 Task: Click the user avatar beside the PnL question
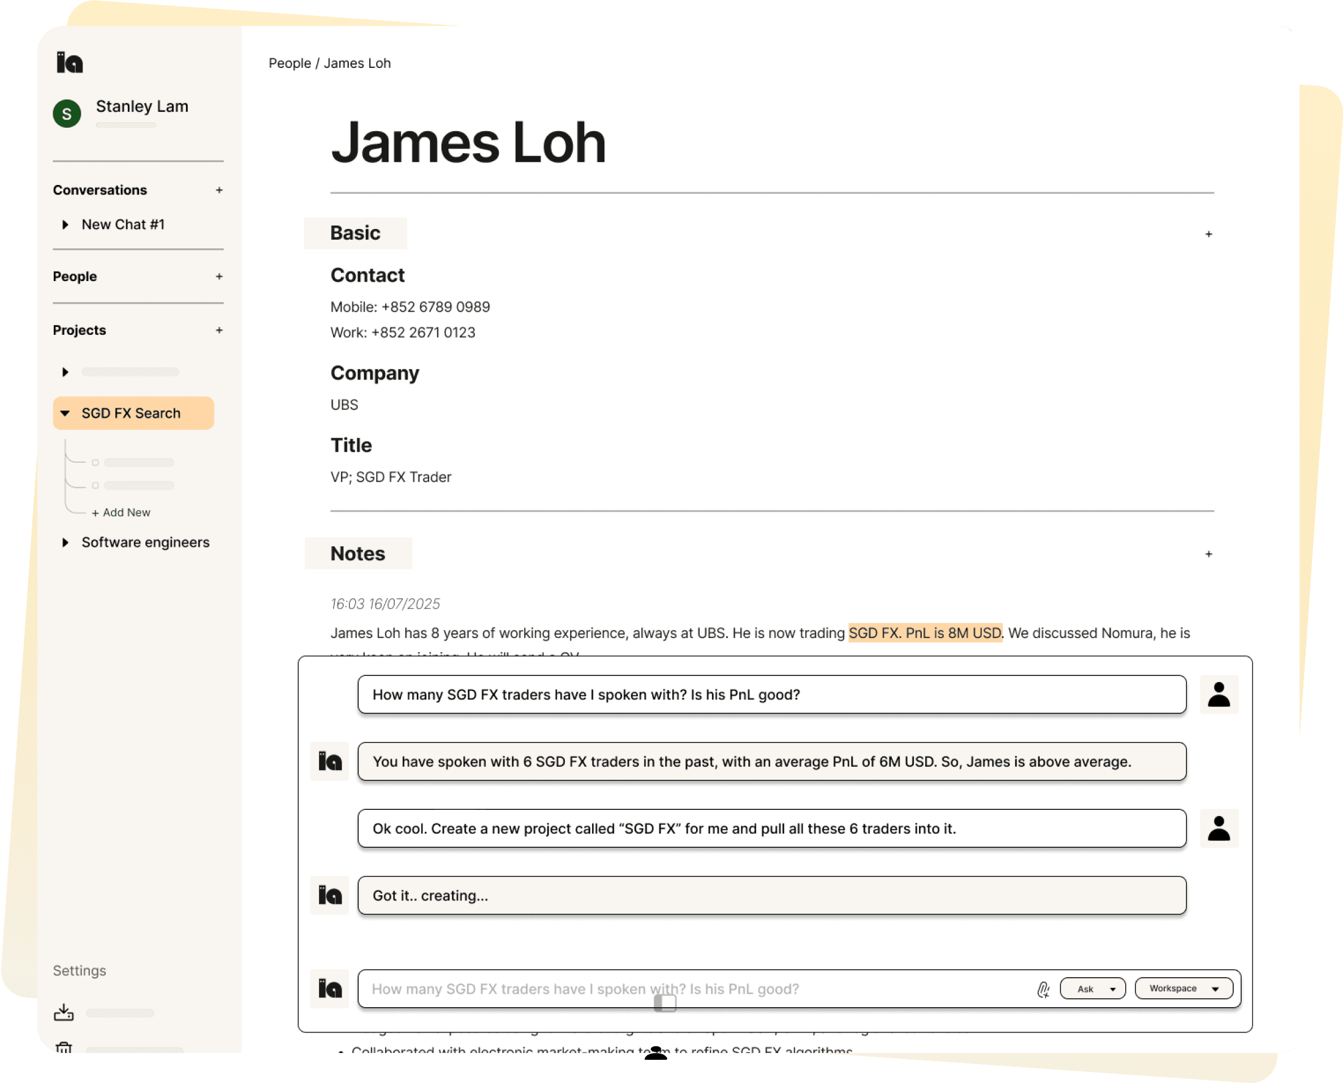tap(1219, 694)
